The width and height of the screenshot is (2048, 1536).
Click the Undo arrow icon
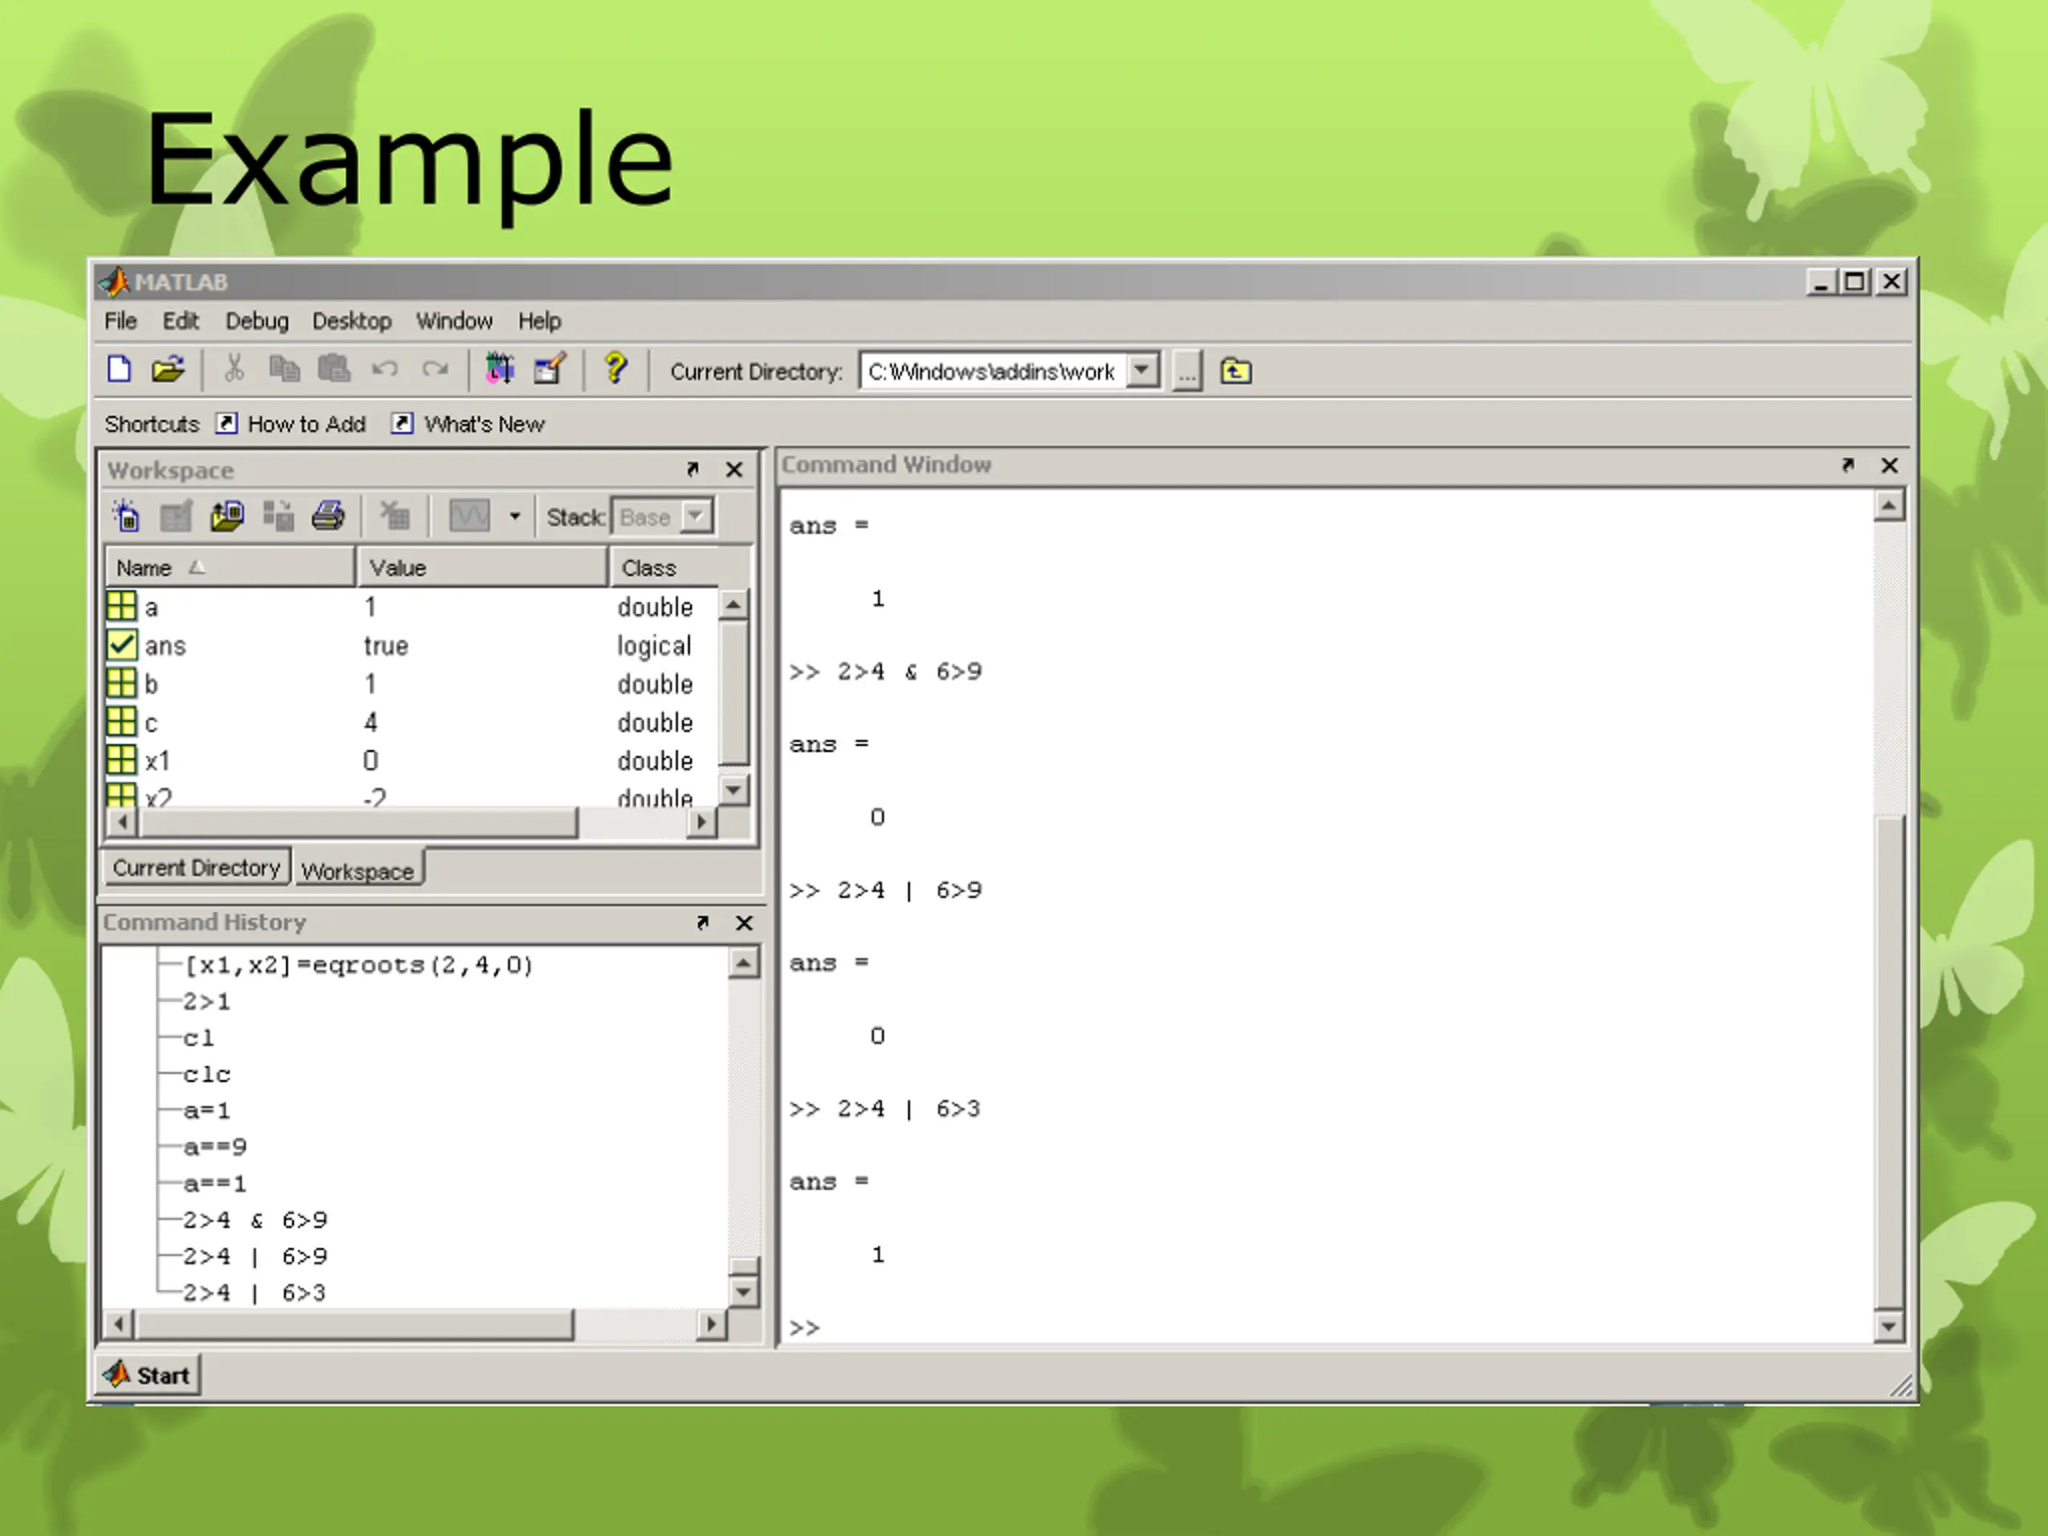384,370
